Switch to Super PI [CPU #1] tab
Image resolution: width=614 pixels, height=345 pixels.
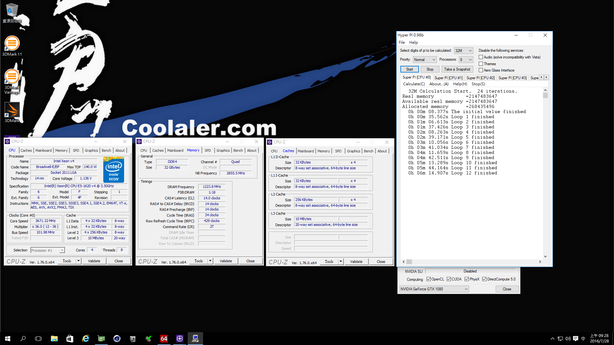[448, 78]
